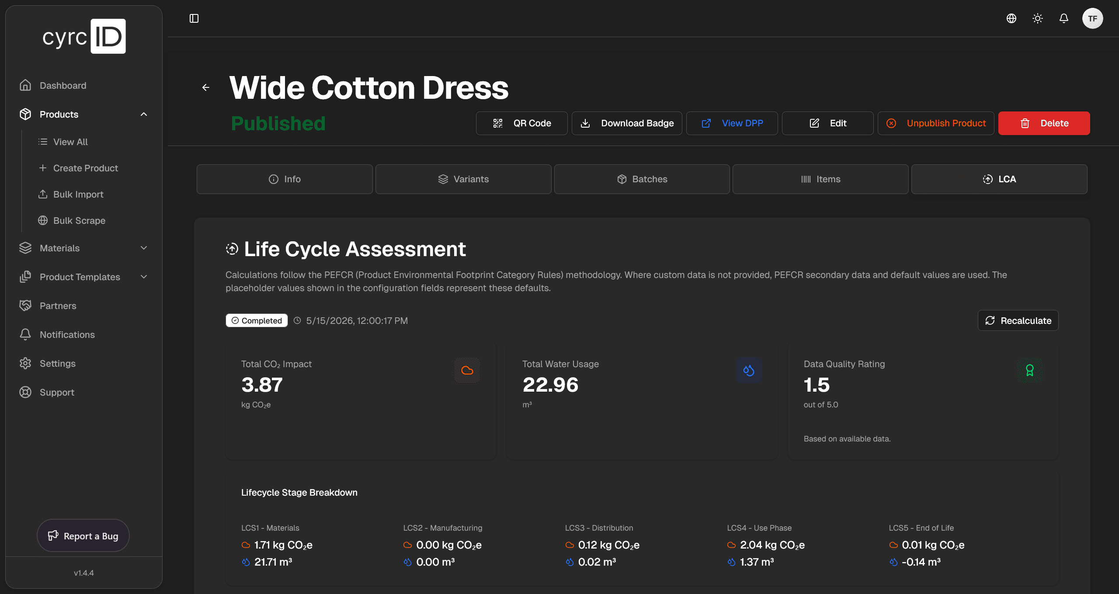This screenshot has height=594, width=1119.
Task: Click LCS4 - Use Phase stage label
Action: pos(759,528)
